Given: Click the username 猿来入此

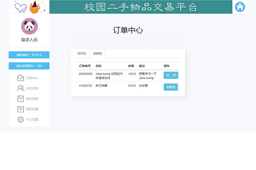Looking at the screenshot, I should (30, 40).
